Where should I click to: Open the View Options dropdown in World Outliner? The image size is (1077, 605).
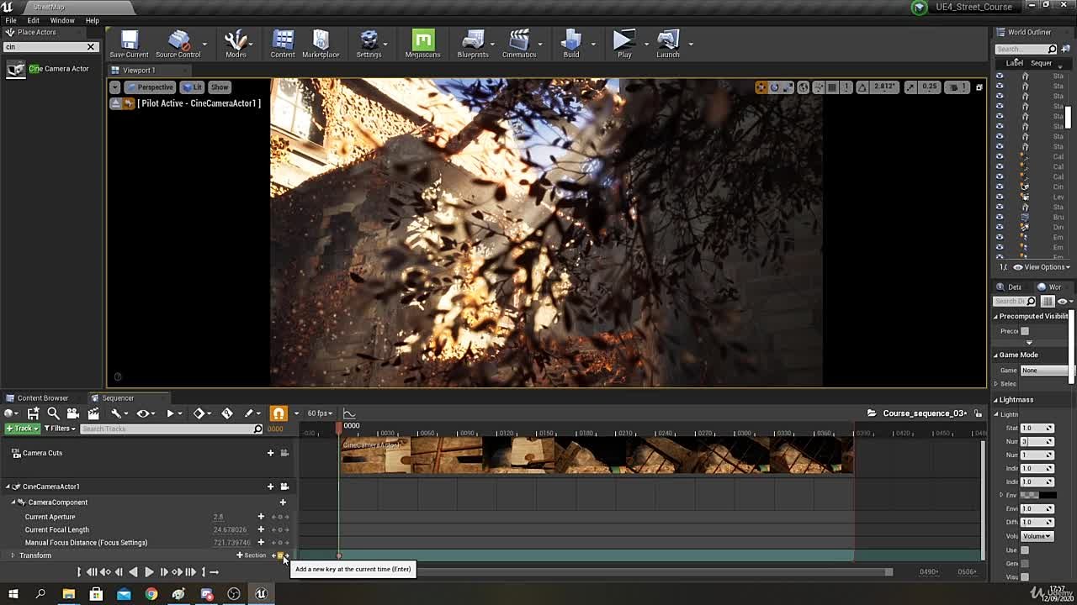pyautogui.click(x=1042, y=267)
